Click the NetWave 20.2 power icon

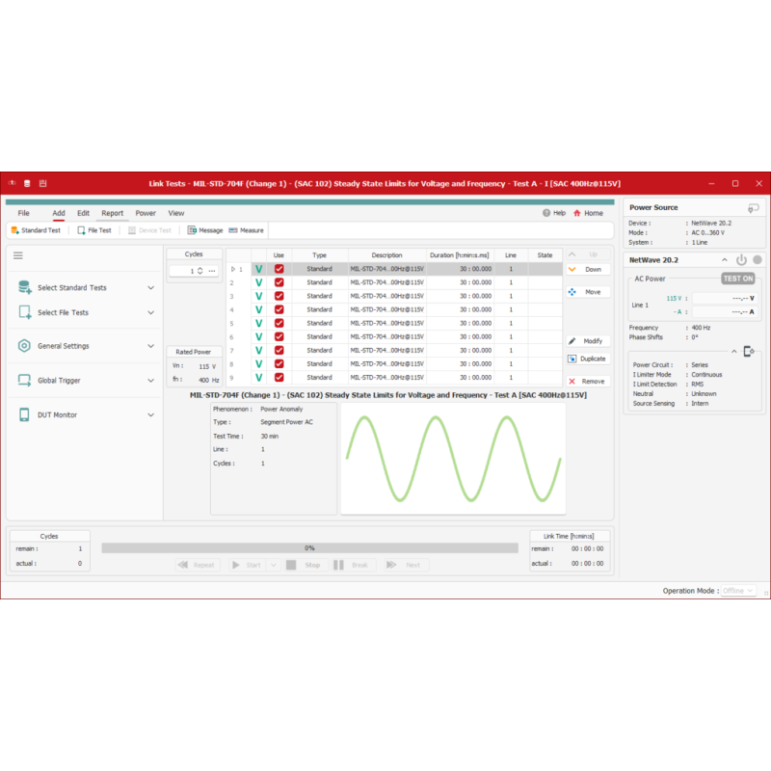click(x=741, y=260)
